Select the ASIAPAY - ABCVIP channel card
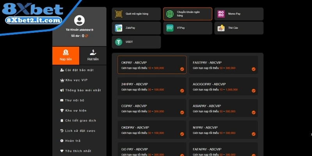The width and height of the screenshot is (312, 156). [223, 108]
